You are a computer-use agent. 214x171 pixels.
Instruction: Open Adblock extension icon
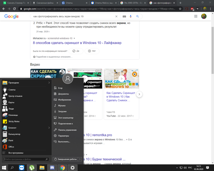click(x=192, y=9)
